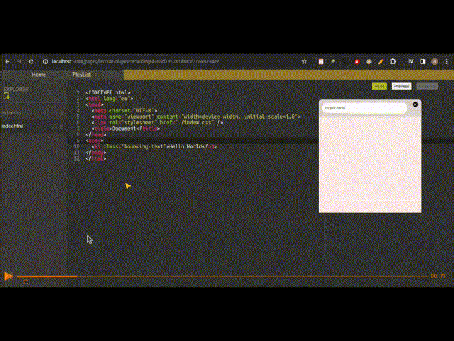The width and height of the screenshot is (454, 341).
Task: Click the index.html address field in the preview
Action: (365, 108)
